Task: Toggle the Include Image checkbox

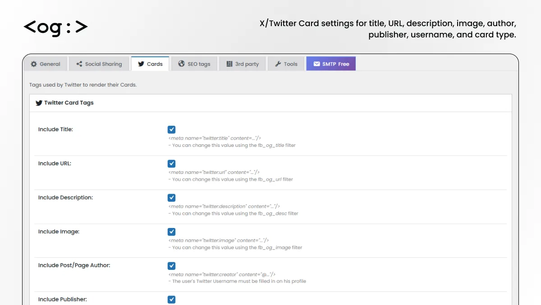Action: click(171, 232)
